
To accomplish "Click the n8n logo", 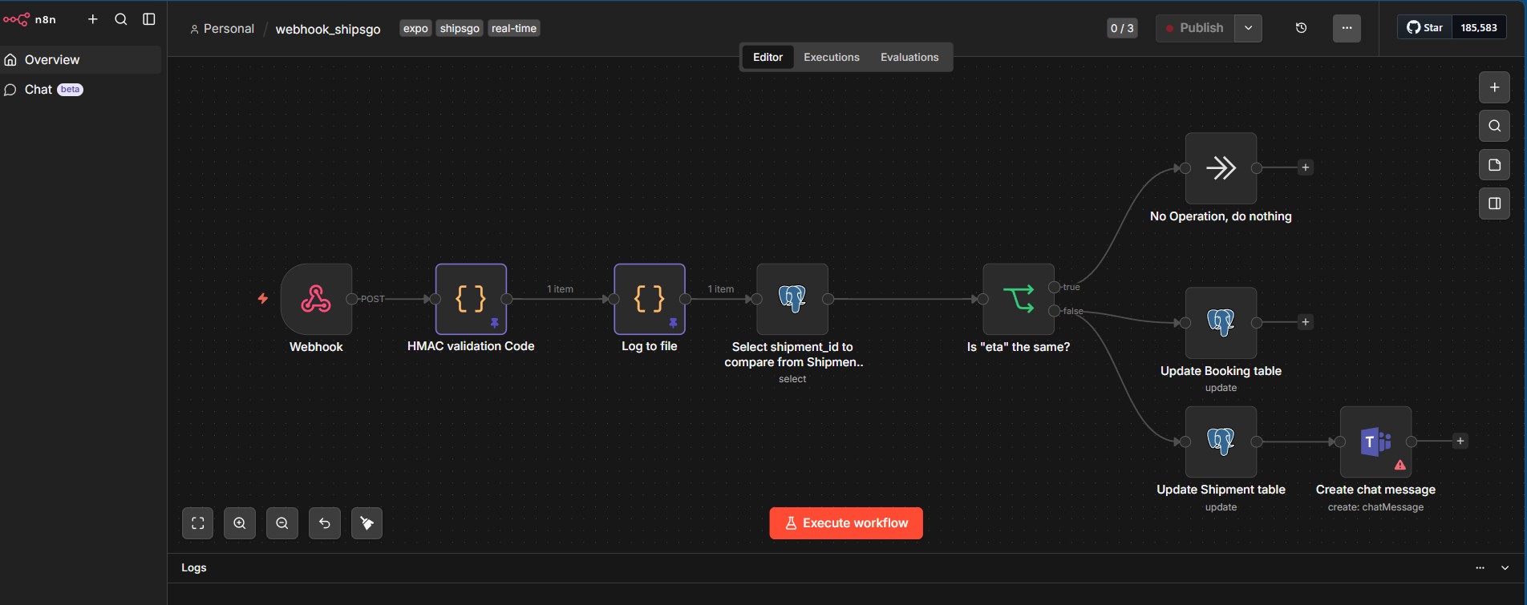I will click(30, 19).
